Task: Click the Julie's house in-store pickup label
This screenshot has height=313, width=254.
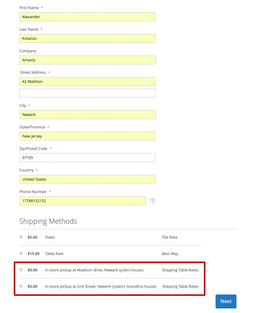Action: click(x=94, y=270)
